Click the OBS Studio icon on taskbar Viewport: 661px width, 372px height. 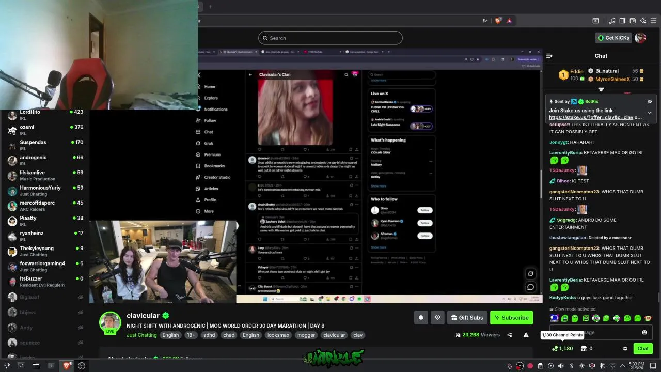pyautogui.click(x=82, y=366)
